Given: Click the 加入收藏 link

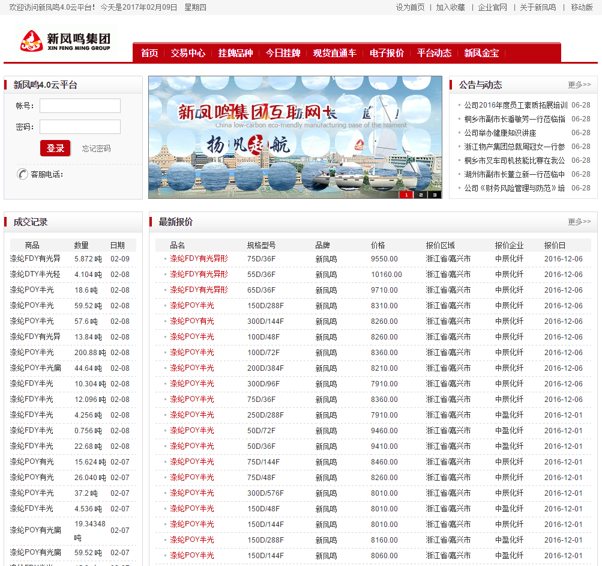Looking at the screenshot, I should (450, 7).
